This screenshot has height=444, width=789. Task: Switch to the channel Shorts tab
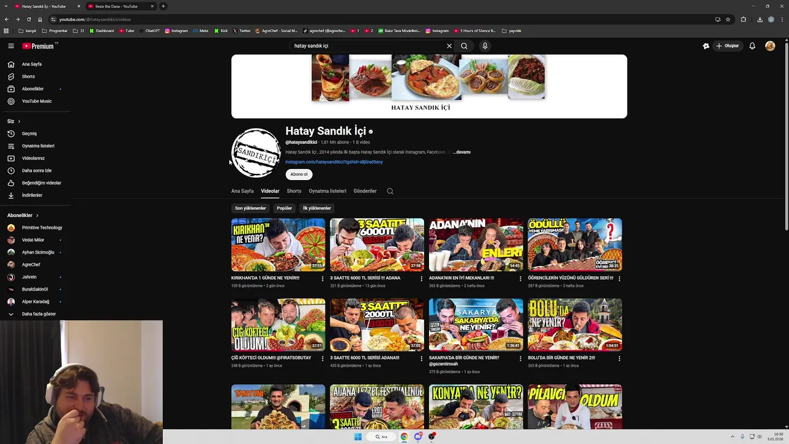(294, 191)
